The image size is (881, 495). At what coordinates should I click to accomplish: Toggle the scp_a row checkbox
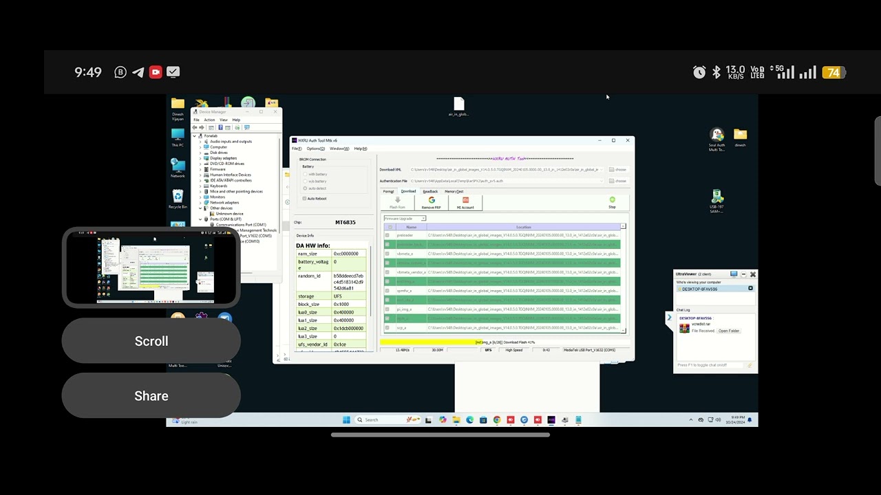[388, 328]
